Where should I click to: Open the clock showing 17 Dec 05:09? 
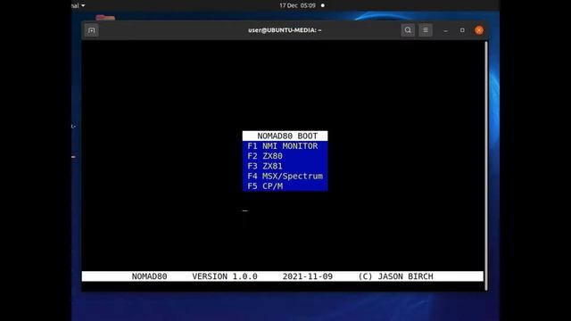pos(297,5)
